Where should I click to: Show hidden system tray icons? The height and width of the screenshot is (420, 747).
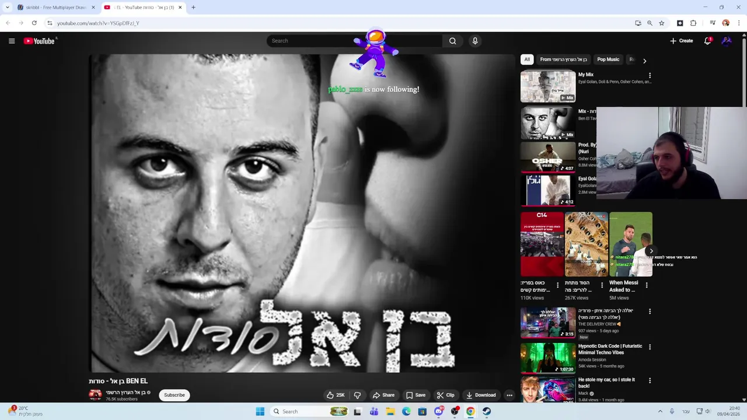(660, 411)
